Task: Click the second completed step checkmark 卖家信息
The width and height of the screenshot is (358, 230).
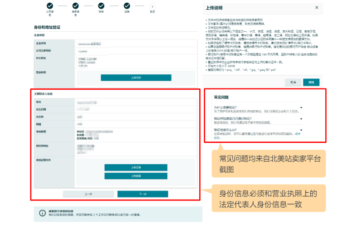Action: point(75,6)
